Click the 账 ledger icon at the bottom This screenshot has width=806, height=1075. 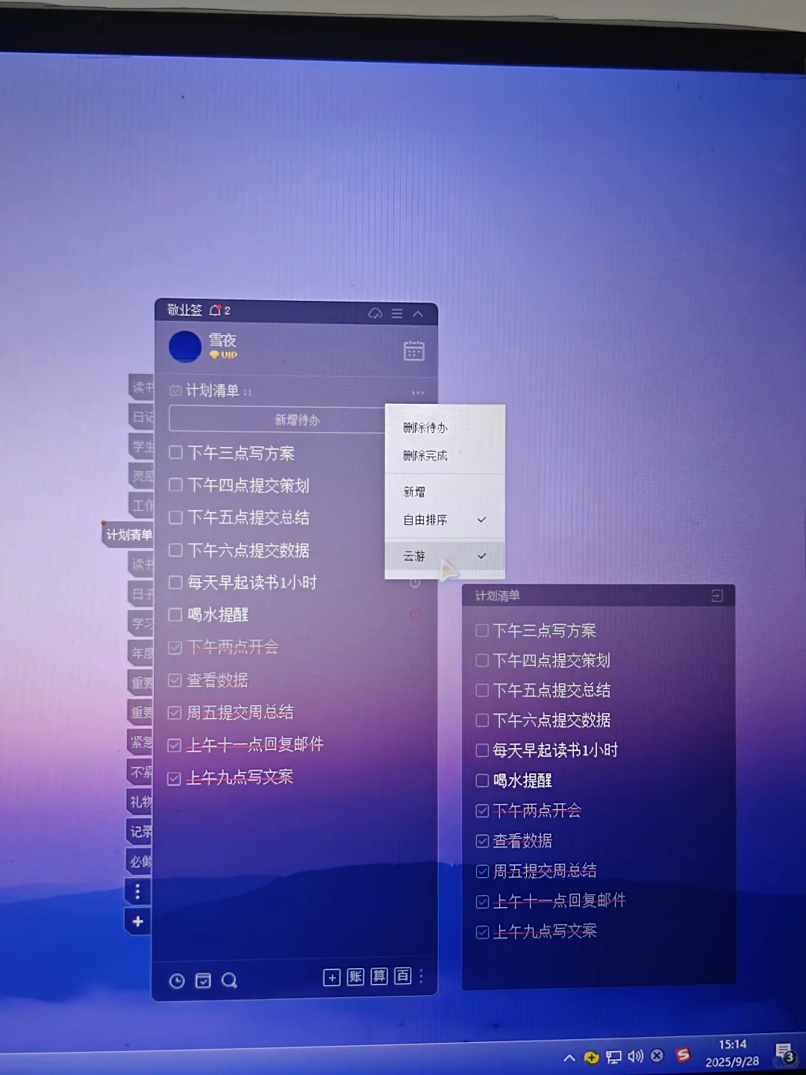pyautogui.click(x=354, y=976)
